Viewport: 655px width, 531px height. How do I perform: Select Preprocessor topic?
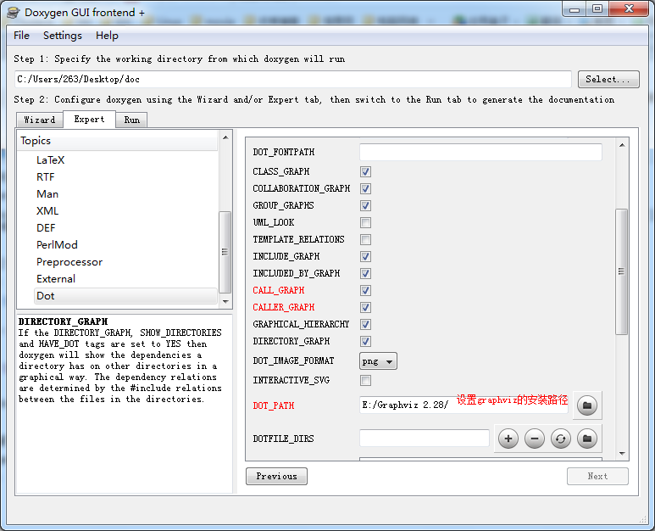coord(69,262)
